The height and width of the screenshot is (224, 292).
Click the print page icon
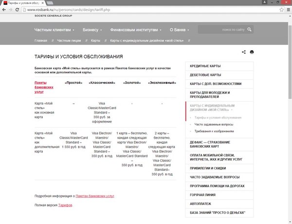[x=252, y=52]
